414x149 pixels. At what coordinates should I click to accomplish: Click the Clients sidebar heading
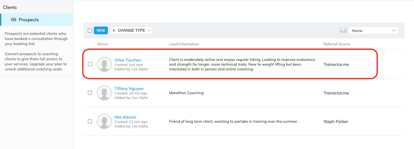click(x=10, y=7)
